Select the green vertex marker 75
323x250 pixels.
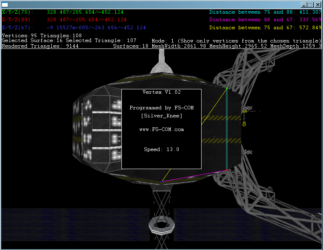pyautogui.click(x=227, y=88)
